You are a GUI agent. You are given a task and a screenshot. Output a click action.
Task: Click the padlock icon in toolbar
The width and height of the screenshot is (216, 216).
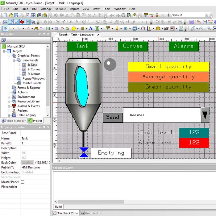click(x=157, y=15)
